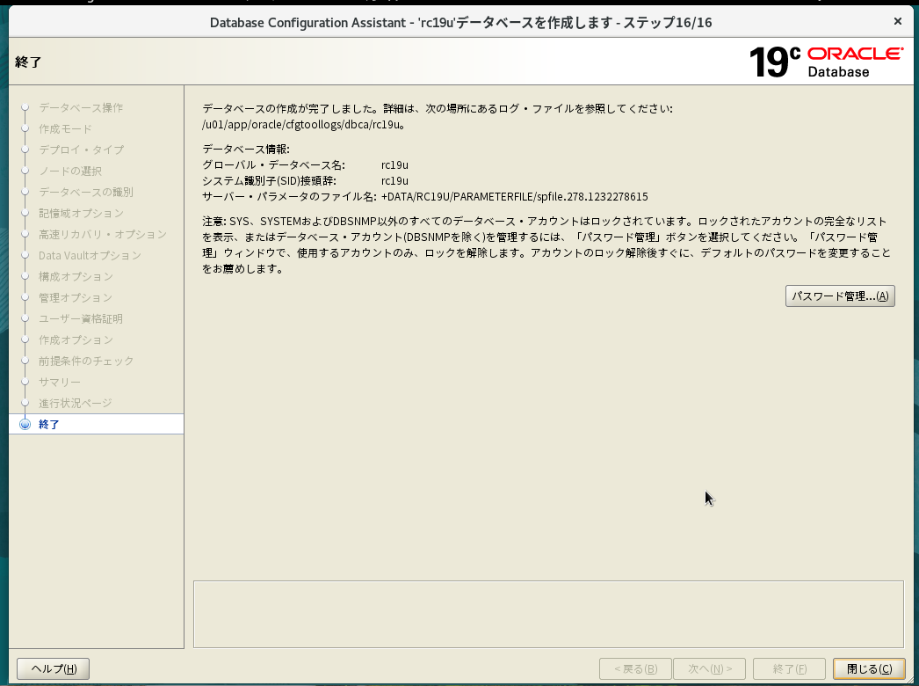The image size is (919, 686).
Task: Select 作成モード step in sidebar
Action: click(x=65, y=128)
